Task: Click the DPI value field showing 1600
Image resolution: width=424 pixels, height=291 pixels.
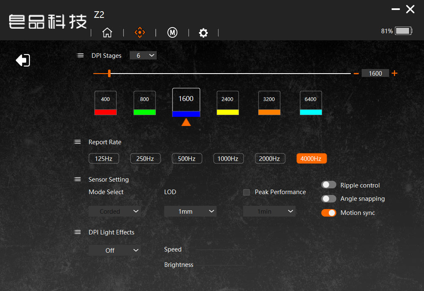Action: pos(375,73)
